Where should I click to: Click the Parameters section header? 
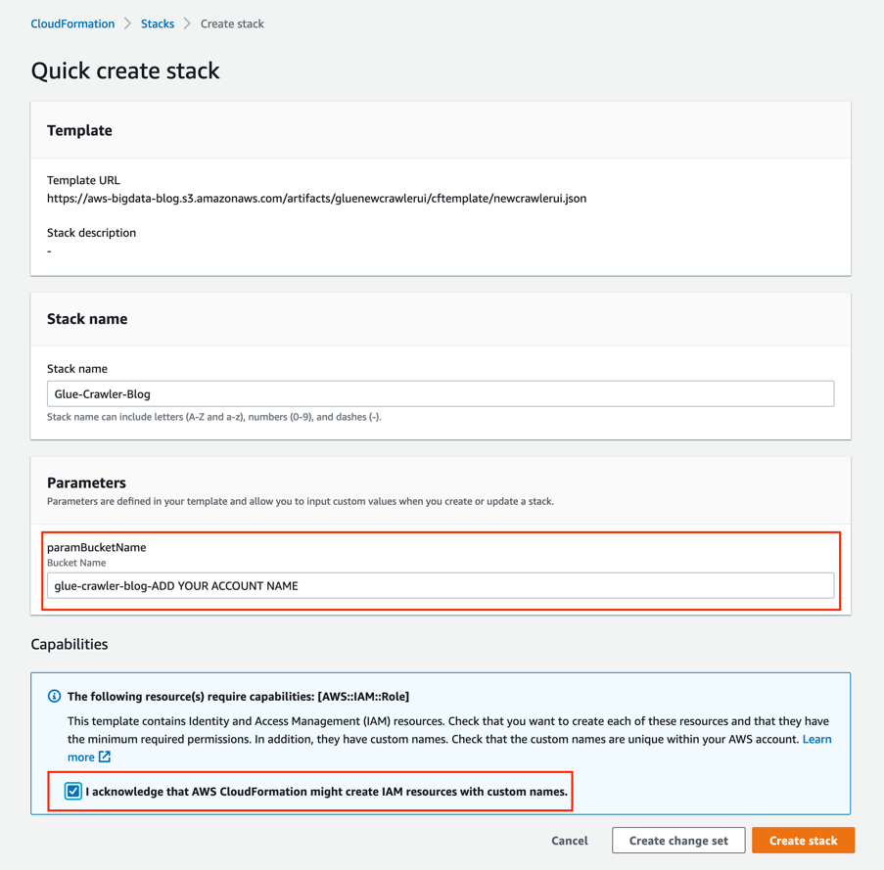(x=86, y=482)
